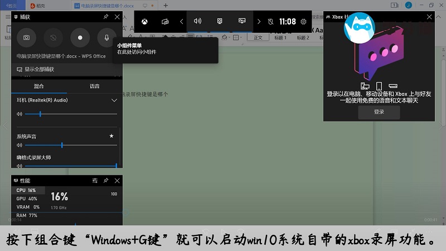Show more widgets with right chevron
This screenshot has width=446, height=251.
(x=259, y=22)
